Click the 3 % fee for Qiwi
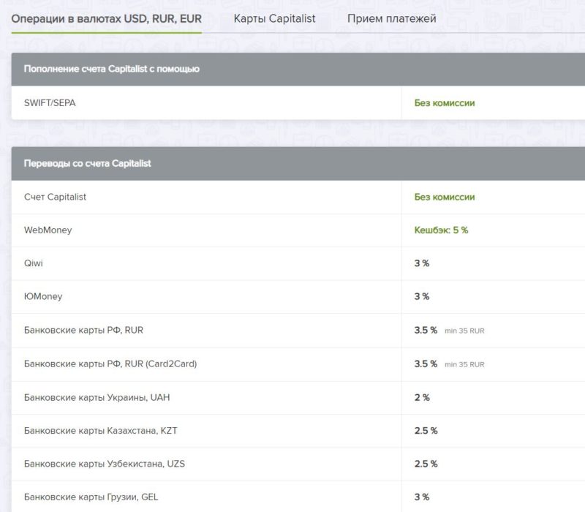The width and height of the screenshot is (585, 512). coord(422,263)
